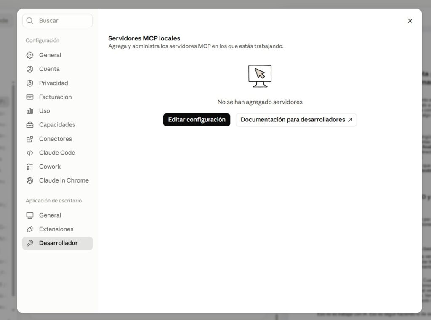Click the Facturación card icon
This screenshot has width=431, height=320.
(x=30, y=97)
